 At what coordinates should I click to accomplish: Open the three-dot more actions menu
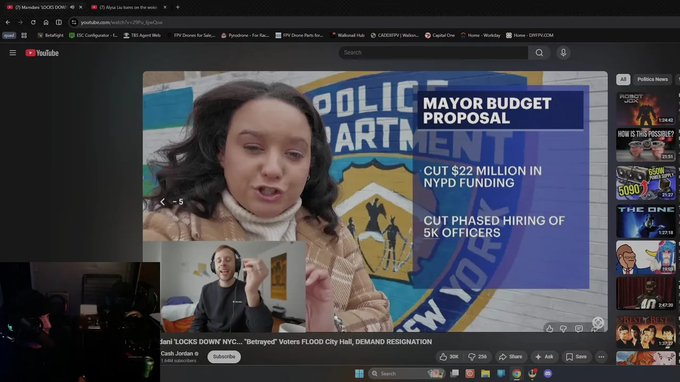point(601,357)
